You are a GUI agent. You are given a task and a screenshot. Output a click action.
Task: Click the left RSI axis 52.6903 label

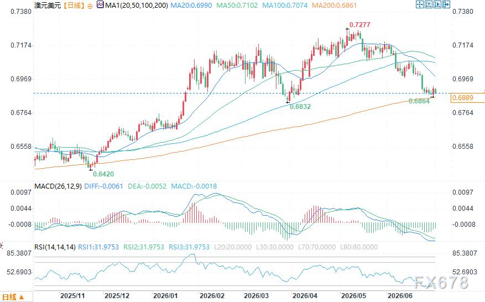pos(19,272)
